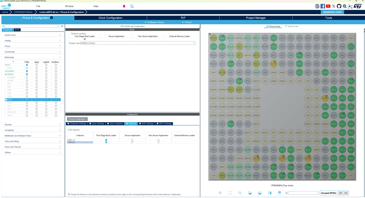Screen dimensions: 365x198
Task: Click the gear settings icon by category search
Action: 62,26
